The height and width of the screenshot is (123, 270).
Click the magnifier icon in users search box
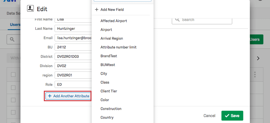[x=12, y=40]
